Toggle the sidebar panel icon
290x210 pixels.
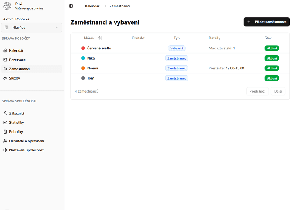(x=71, y=6)
